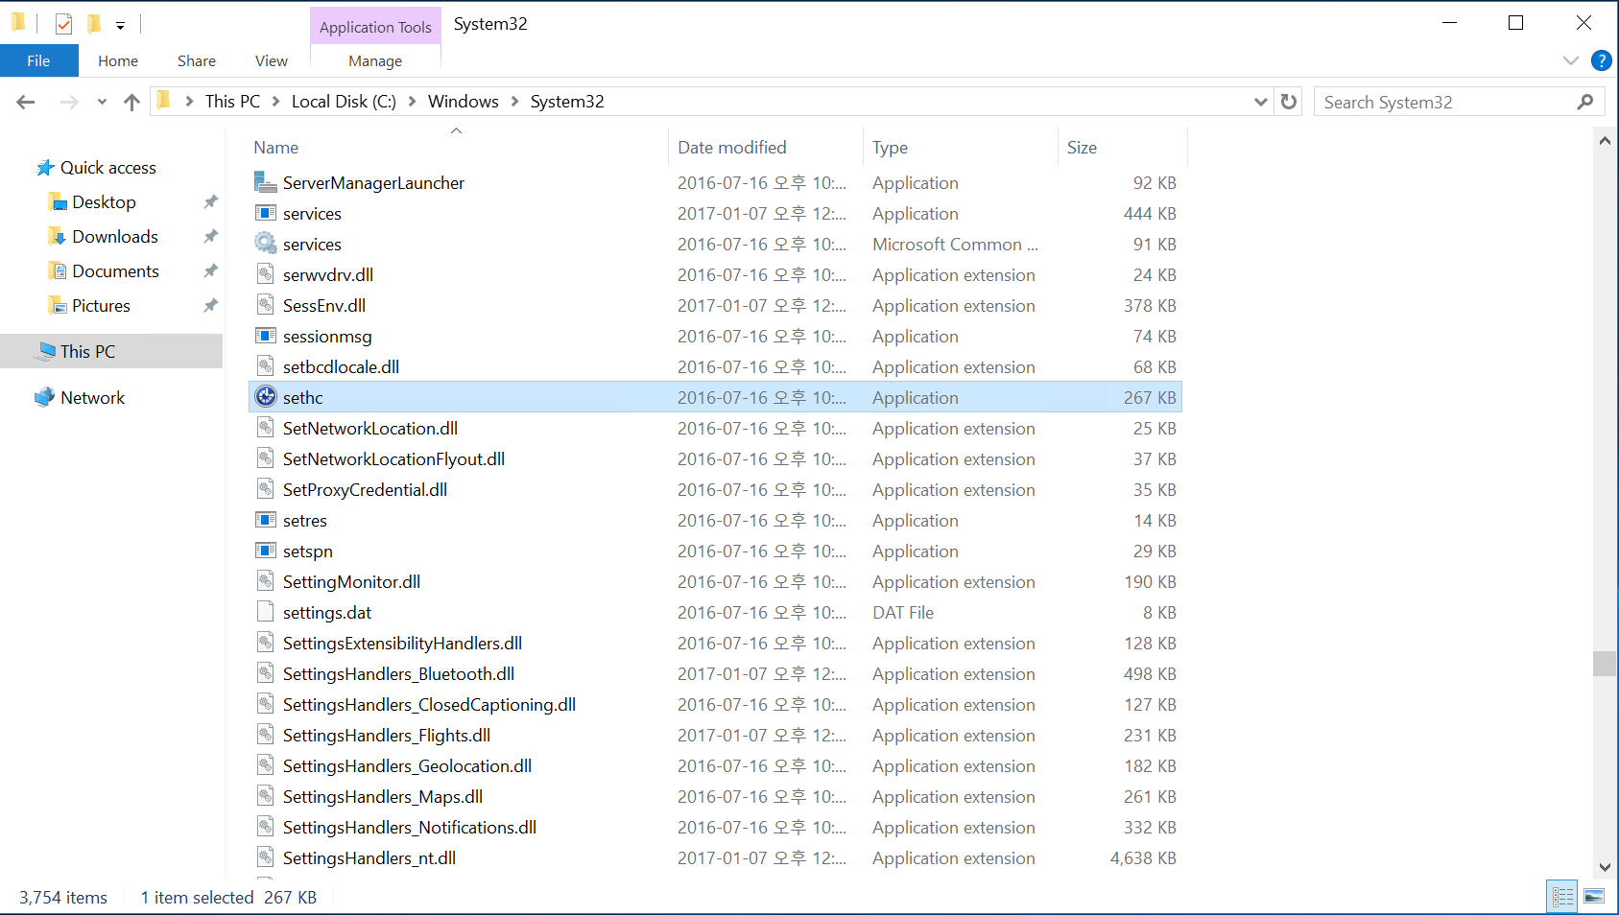Open the Home ribbon tab
Screen dimensions: 1619x915
coord(118,60)
